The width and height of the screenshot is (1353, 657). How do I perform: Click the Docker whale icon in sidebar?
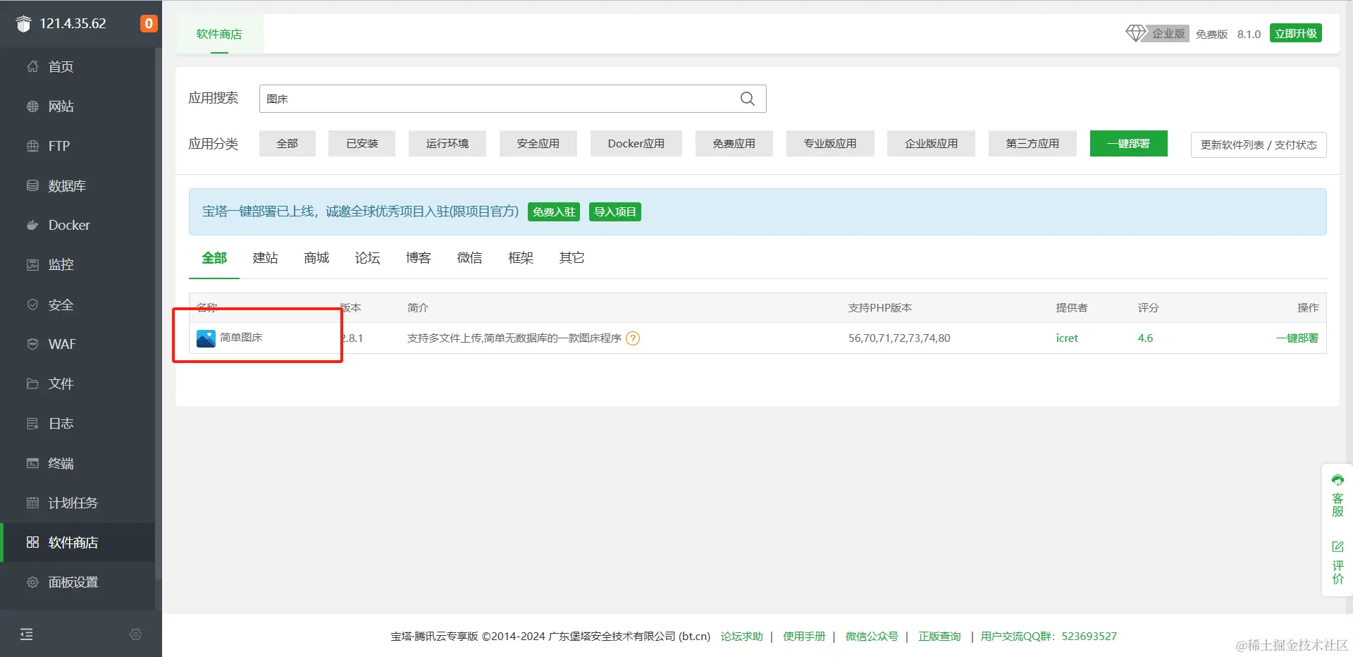click(x=32, y=226)
